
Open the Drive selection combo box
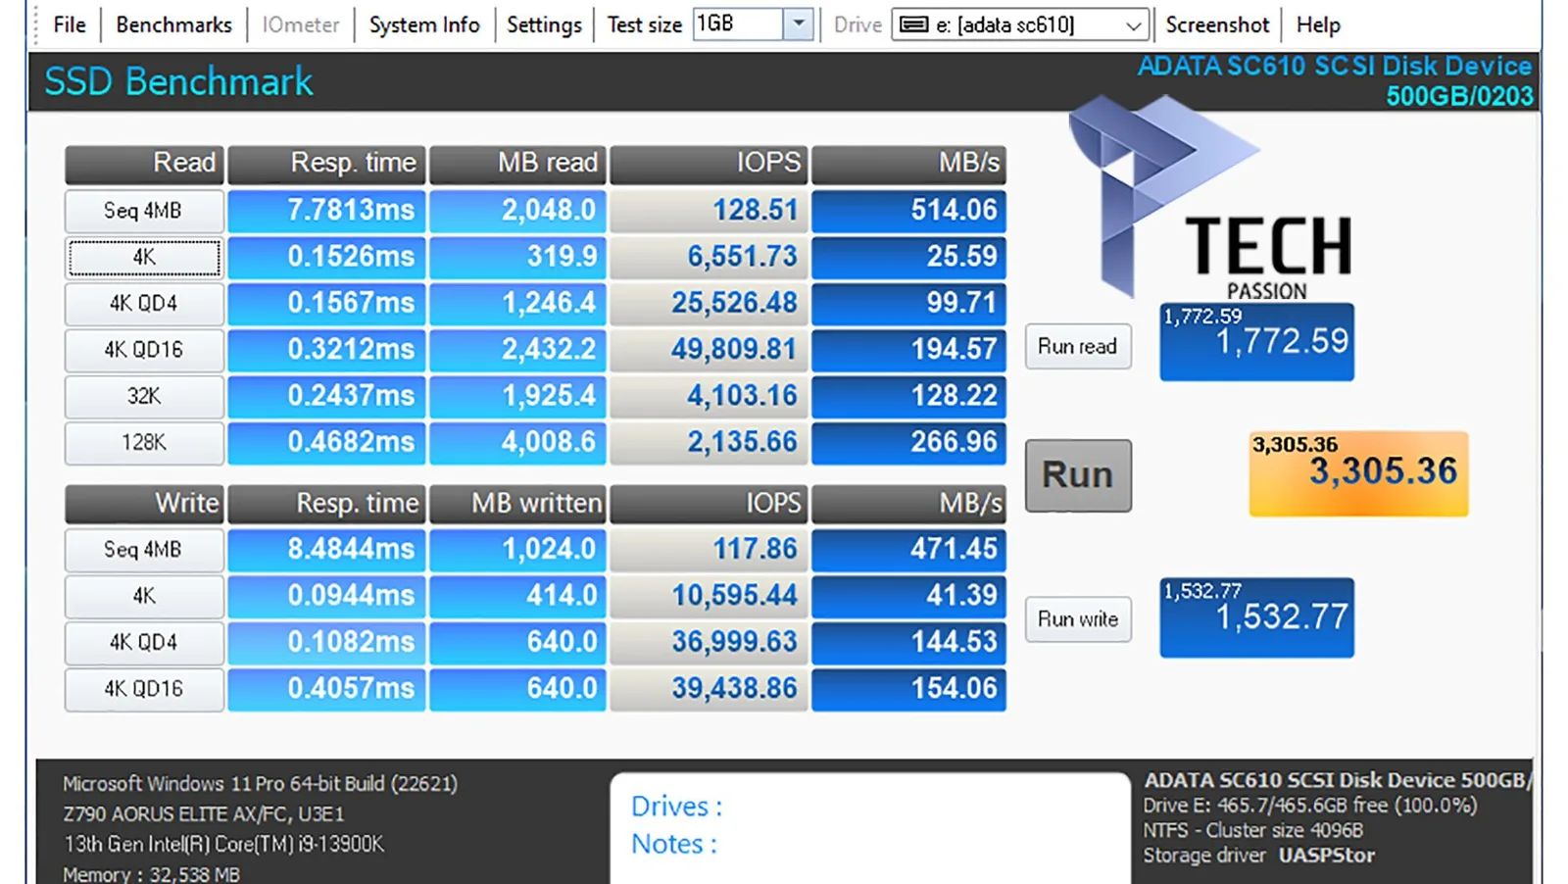[1019, 25]
